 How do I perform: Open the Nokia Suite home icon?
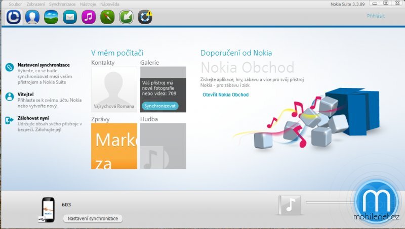click(x=14, y=17)
